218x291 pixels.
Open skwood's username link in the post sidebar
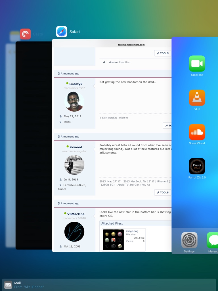(76, 147)
